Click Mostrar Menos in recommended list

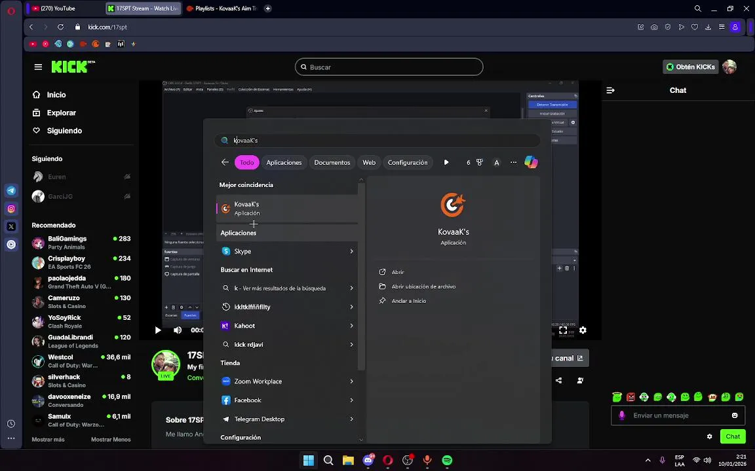click(111, 440)
